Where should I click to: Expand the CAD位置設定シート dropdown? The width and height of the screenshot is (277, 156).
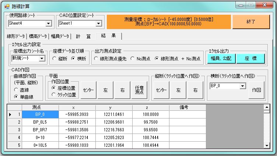[x=98, y=24]
